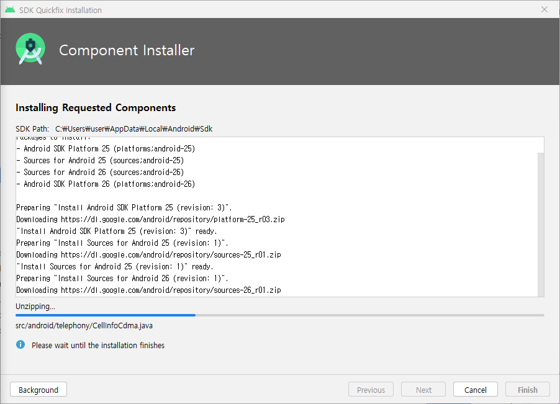Click the 'Unzipping...' status label
Screen dimensions: 560x404
tap(35, 306)
